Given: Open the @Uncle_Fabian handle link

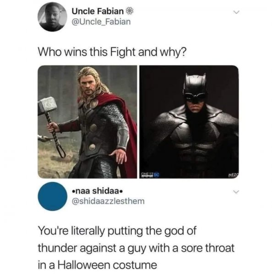Looking at the screenshot, I should (x=101, y=21).
